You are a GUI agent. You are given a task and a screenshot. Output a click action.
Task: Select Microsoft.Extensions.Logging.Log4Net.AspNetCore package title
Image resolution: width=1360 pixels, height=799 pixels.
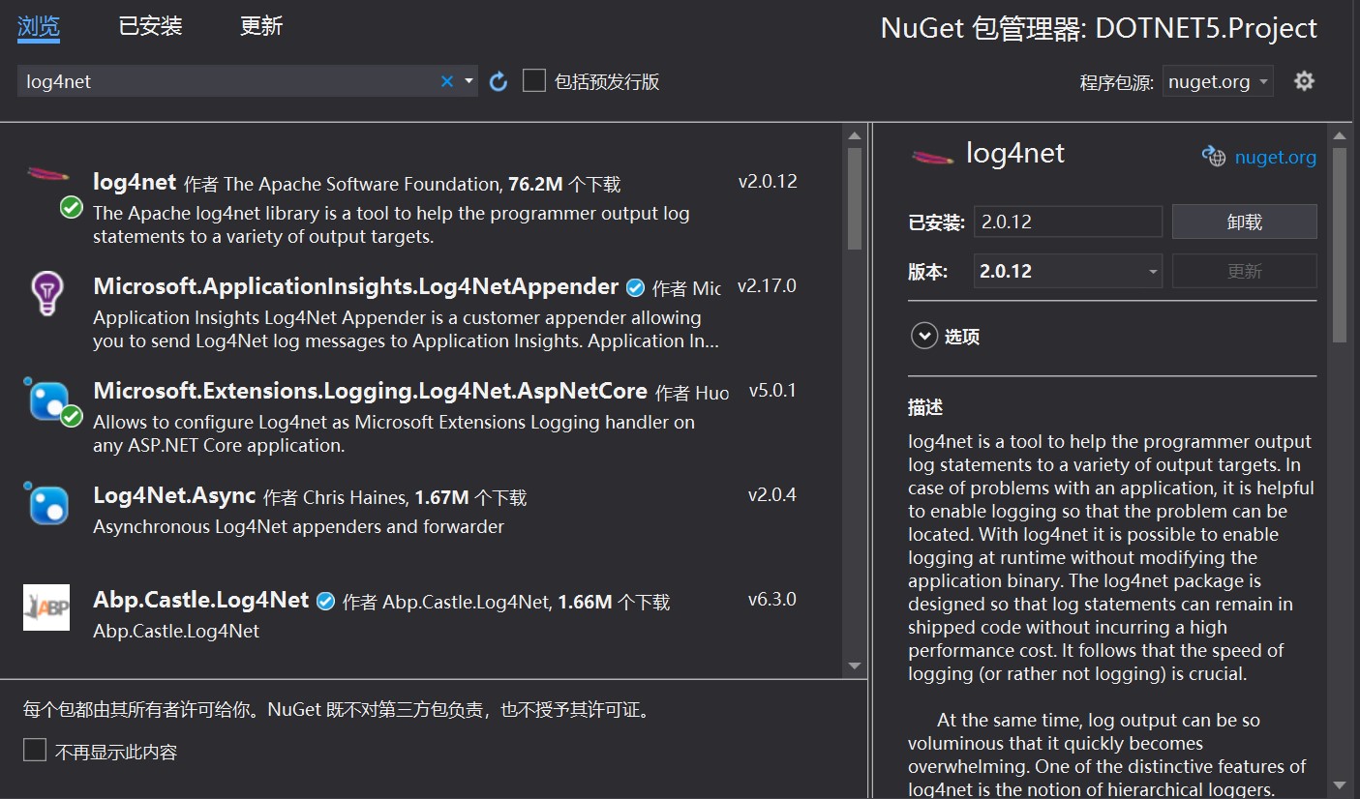[x=370, y=391]
